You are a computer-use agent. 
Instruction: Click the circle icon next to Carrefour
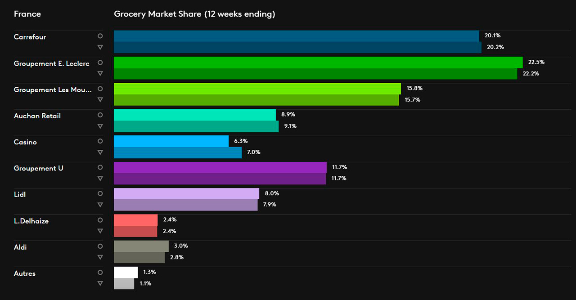click(100, 36)
